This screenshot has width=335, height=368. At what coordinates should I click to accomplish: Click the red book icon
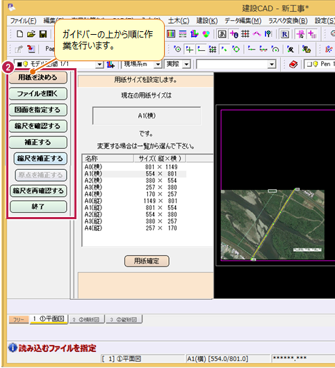(x=293, y=64)
